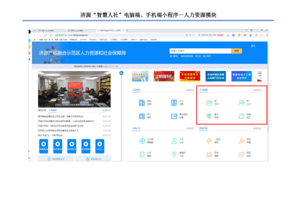Expand the address bar dropdown chevron

coord(193,35)
